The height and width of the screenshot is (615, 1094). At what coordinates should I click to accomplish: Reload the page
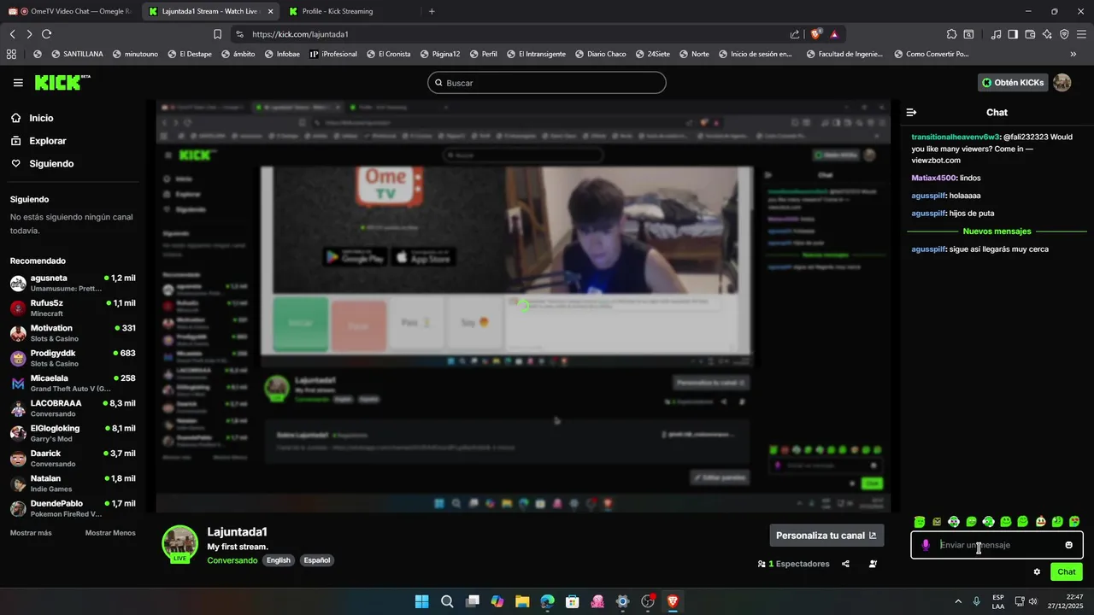click(x=46, y=34)
